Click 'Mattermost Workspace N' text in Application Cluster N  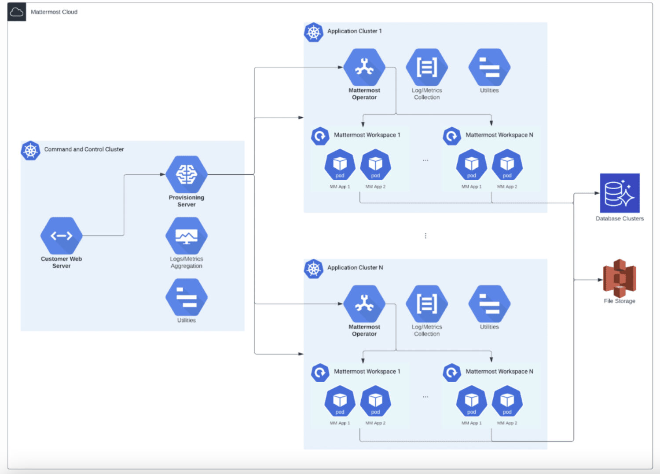pyautogui.click(x=499, y=372)
